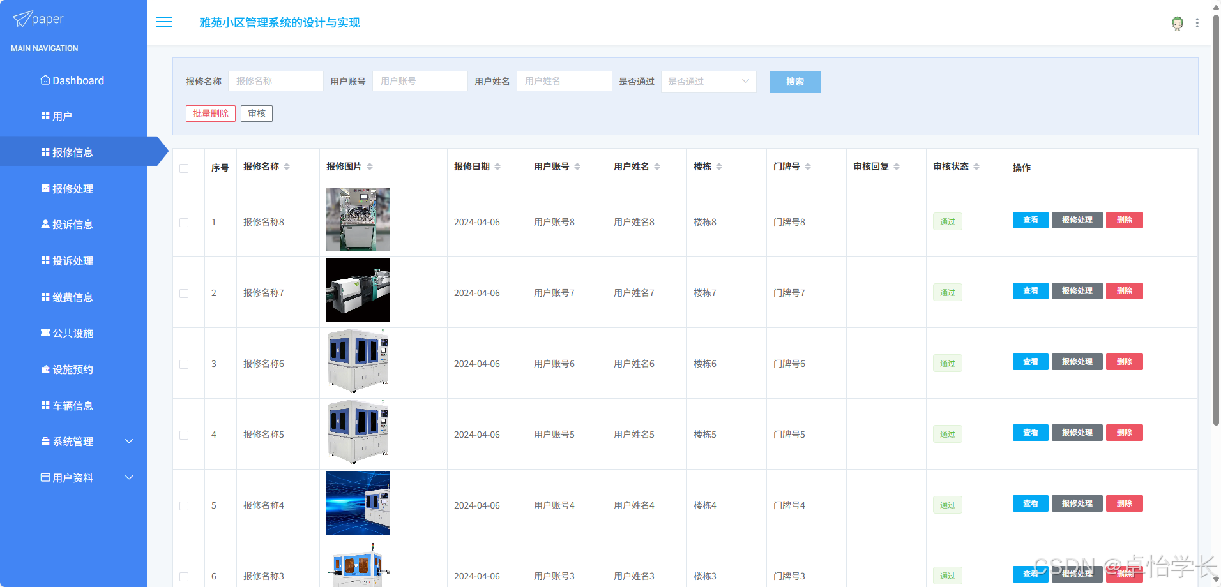Click the 批量删除 button
The image size is (1221, 587).
(211, 114)
